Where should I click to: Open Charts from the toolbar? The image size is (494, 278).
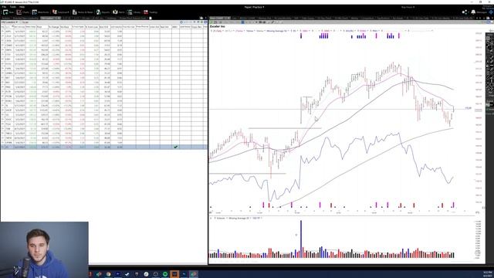[22, 12]
